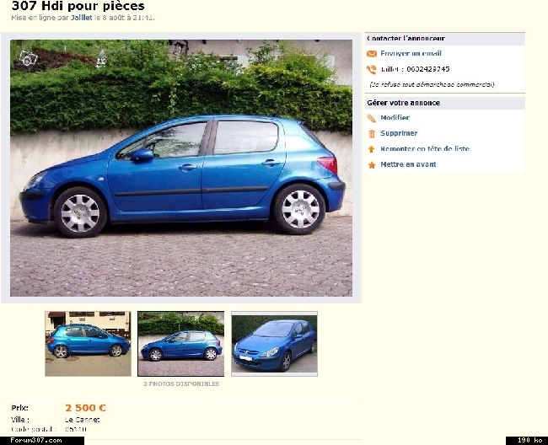This screenshot has width=548, height=445.
Task: Choose Mettre en avant option
Action: 408,164
